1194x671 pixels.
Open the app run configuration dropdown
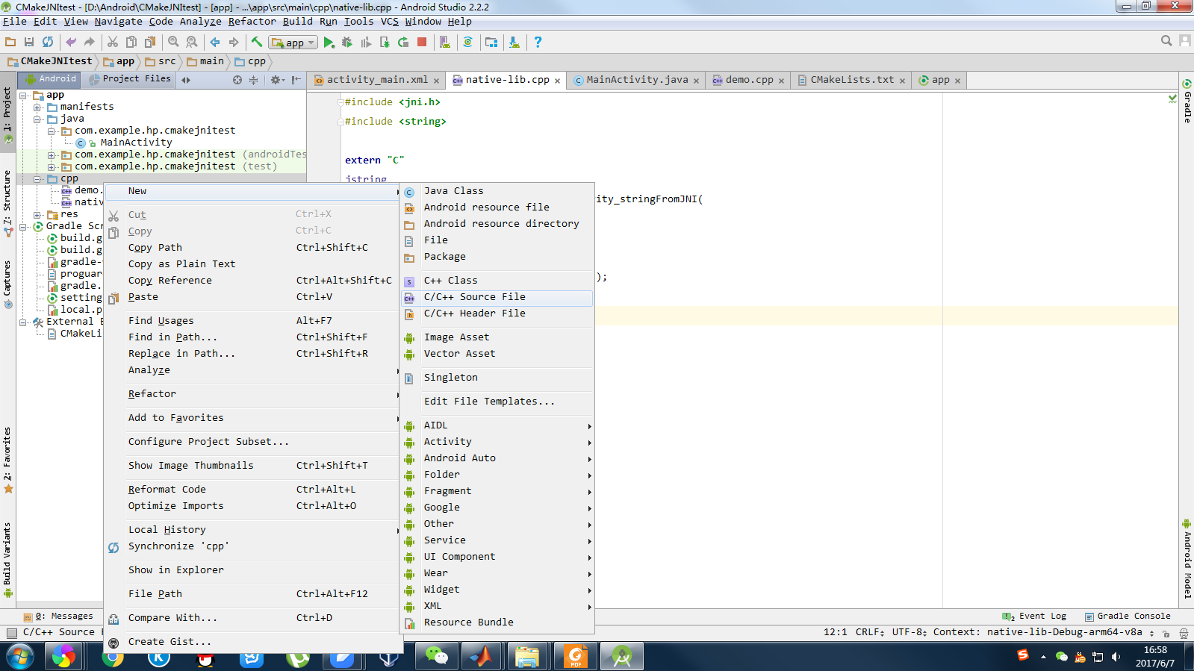[x=293, y=43]
